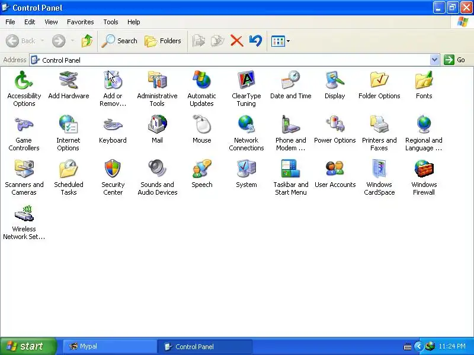Switch to Mypal taskbar button

click(110, 347)
